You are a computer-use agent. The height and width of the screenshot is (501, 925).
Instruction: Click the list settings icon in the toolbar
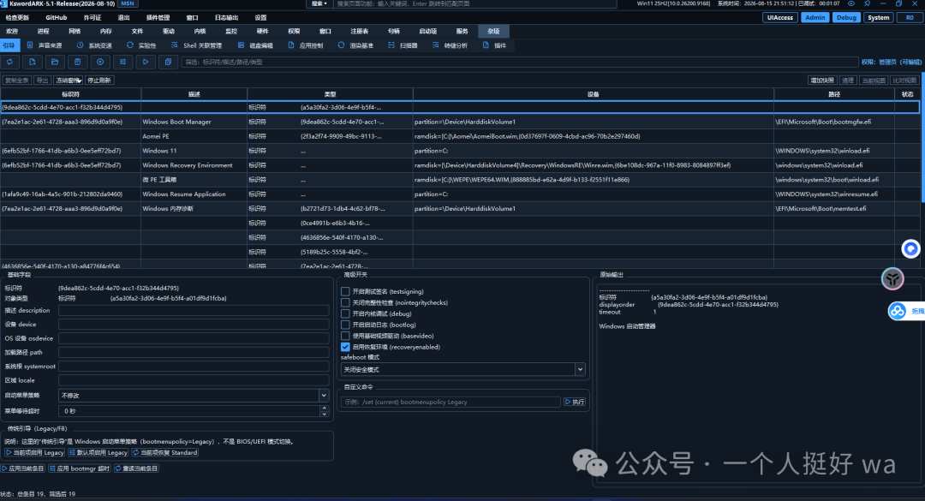point(122,62)
